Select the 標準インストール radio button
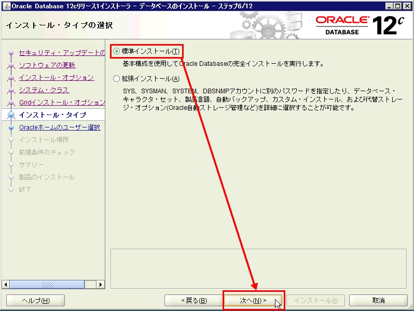414x311 pixels. pyautogui.click(x=116, y=51)
